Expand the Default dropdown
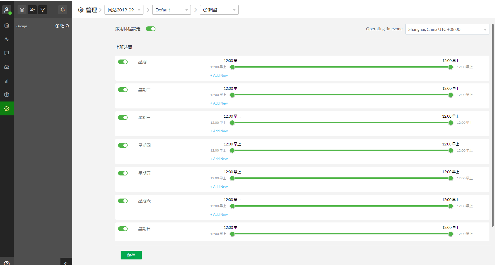 (171, 10)
